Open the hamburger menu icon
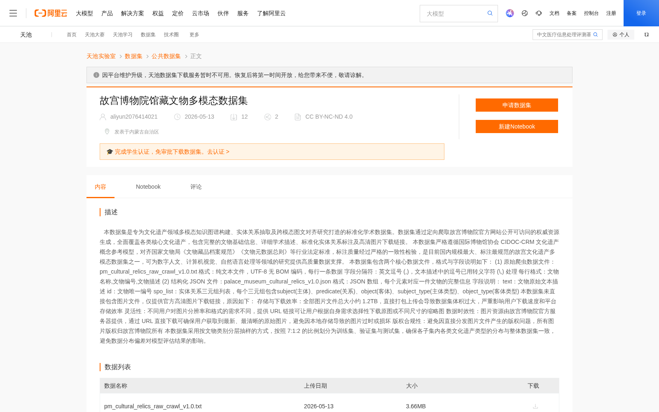This screenshot has height=412, width=659. 13,13
